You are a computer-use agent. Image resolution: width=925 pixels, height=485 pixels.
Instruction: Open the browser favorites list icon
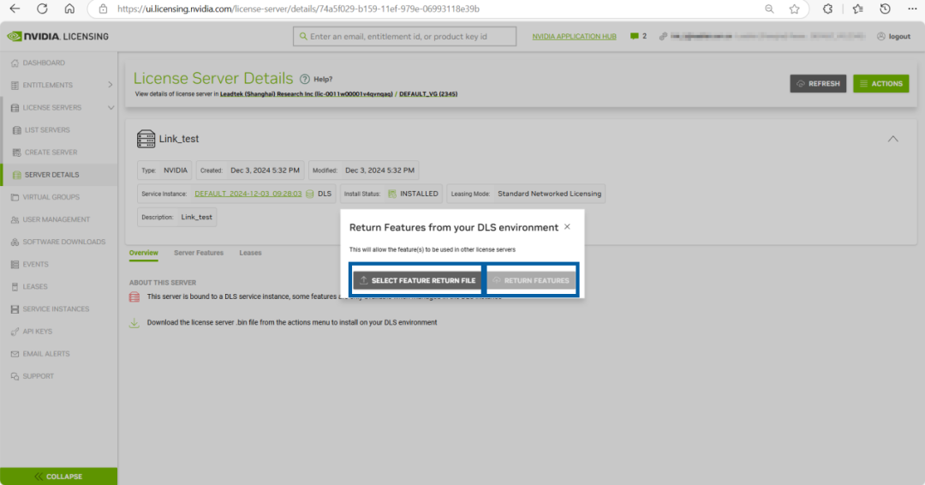pos(857,9)
